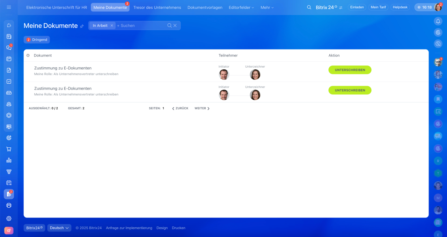Image resolution: width=447 pixels, height=237 pixels.
Task: Open the search window icon in right panel
Action: pyautogui.click(x=438, y=112)
